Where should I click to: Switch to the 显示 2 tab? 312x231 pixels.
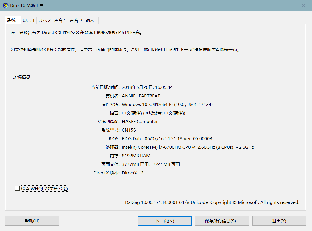(44, 20)
